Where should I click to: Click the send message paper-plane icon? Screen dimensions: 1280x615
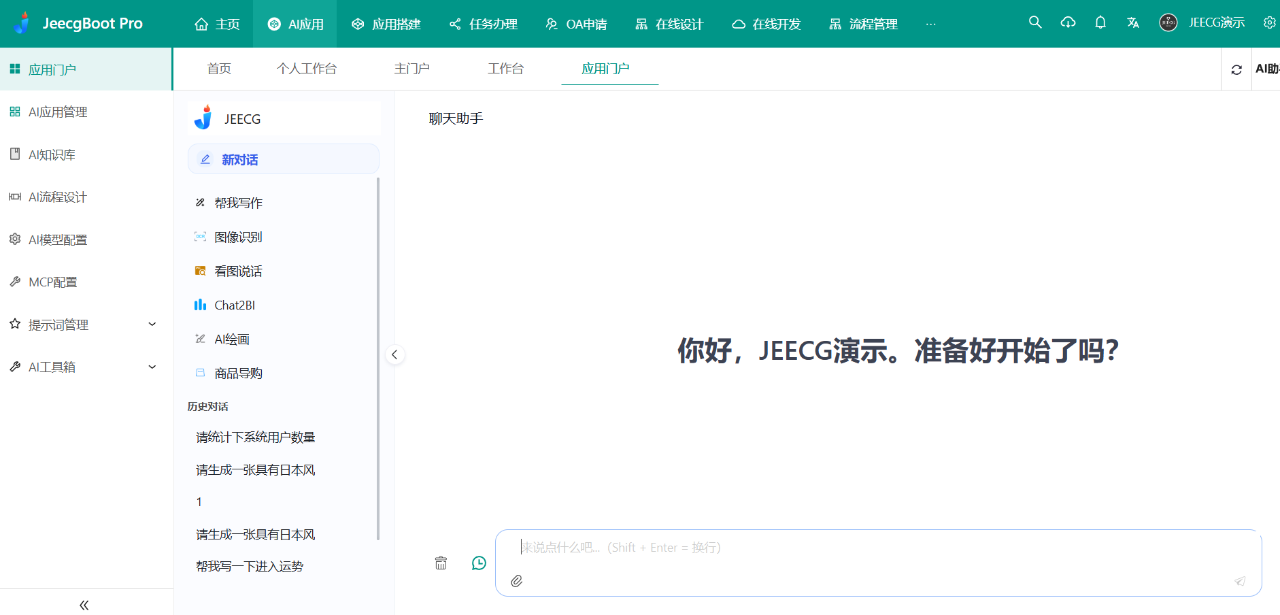coord(1240,582)
